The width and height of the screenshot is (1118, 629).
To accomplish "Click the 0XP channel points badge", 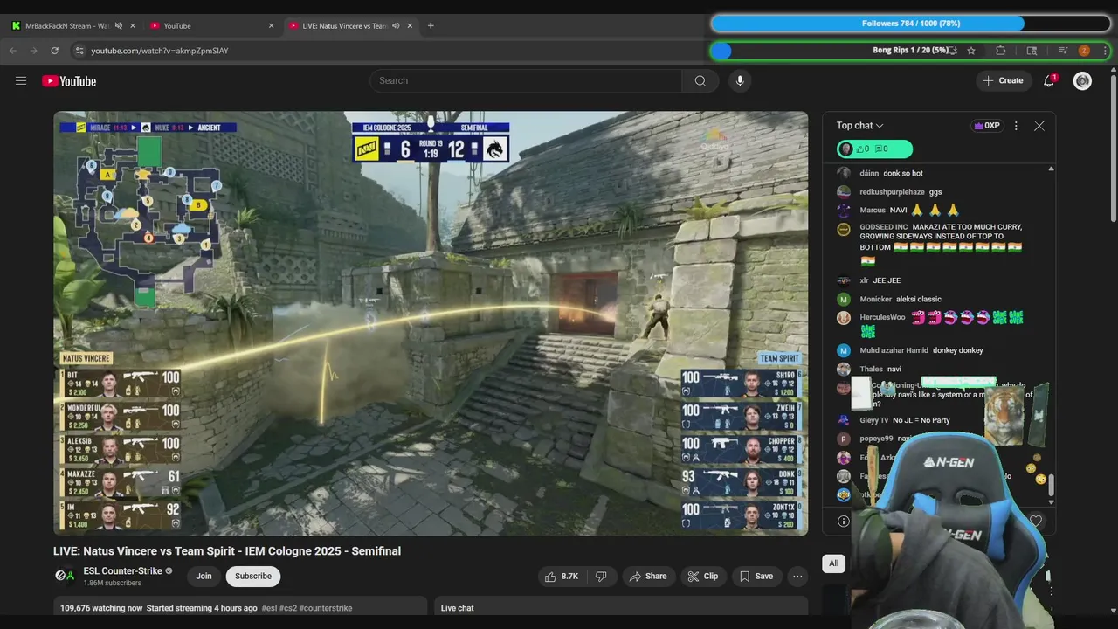I will click(x=987, y=126).
